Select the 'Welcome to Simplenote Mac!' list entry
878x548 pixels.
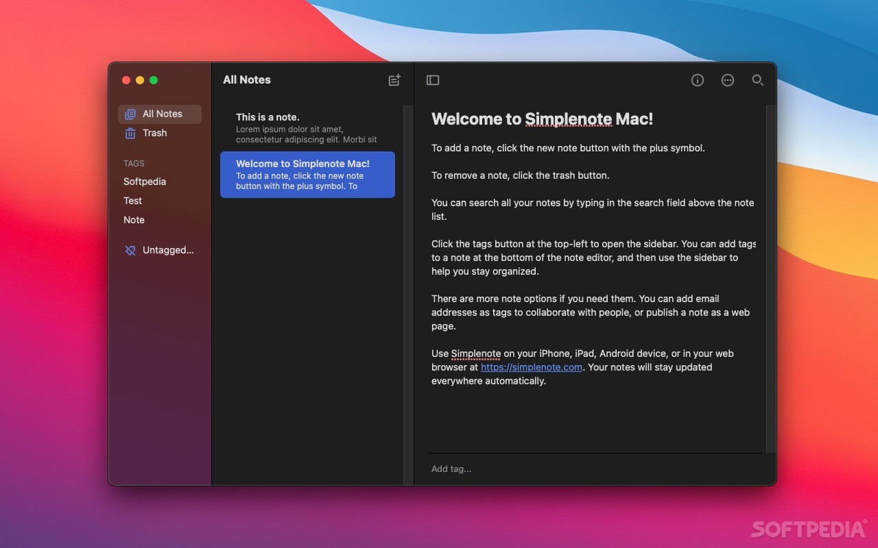tap(307, 175)
